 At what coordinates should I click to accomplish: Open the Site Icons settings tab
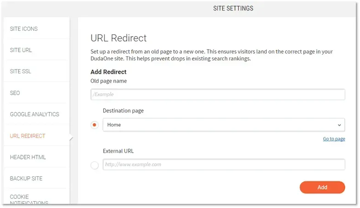(24, 29)
